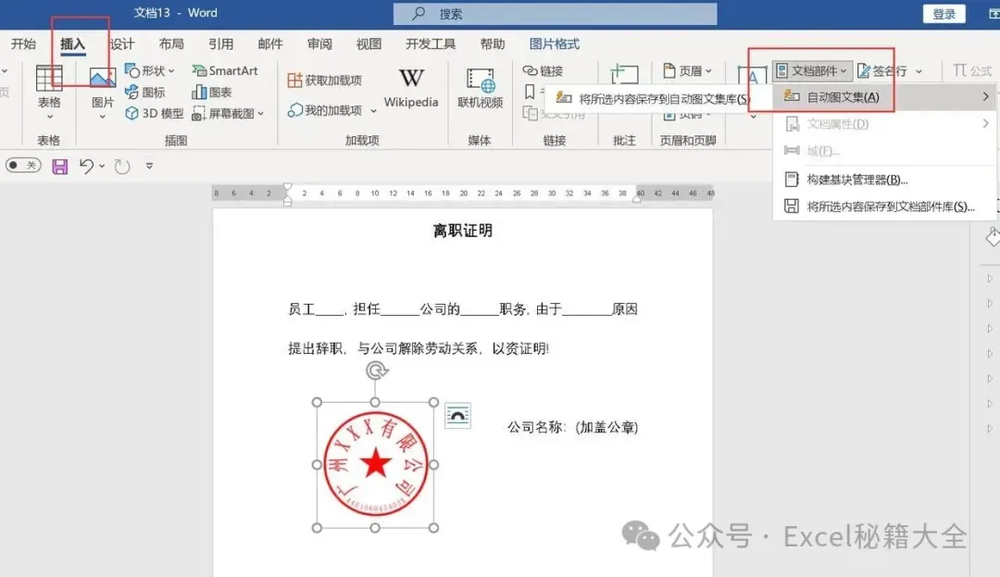Insert a 3D 模型 (3D model)

pyautogui.click(x=154, y=114)
